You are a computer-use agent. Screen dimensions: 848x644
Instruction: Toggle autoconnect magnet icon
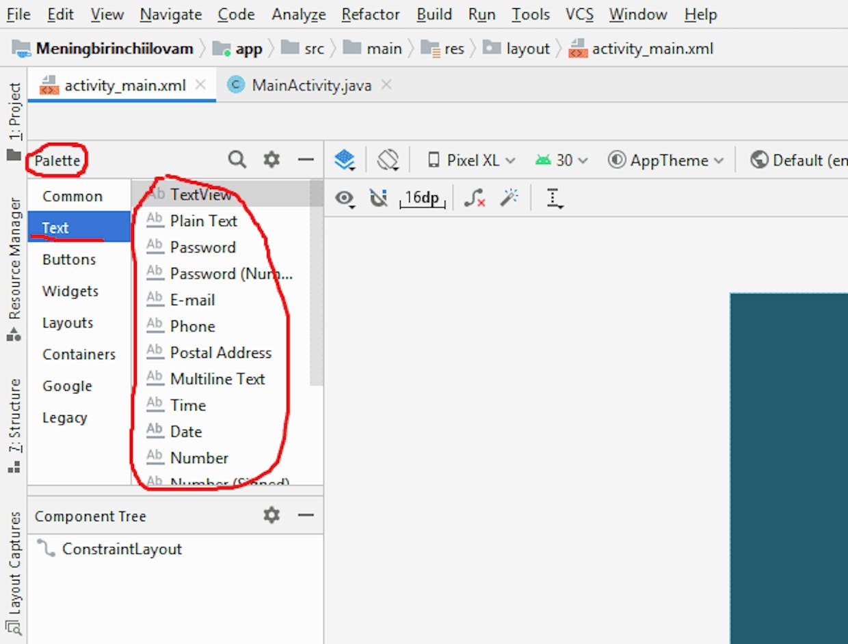pos(378,199)
